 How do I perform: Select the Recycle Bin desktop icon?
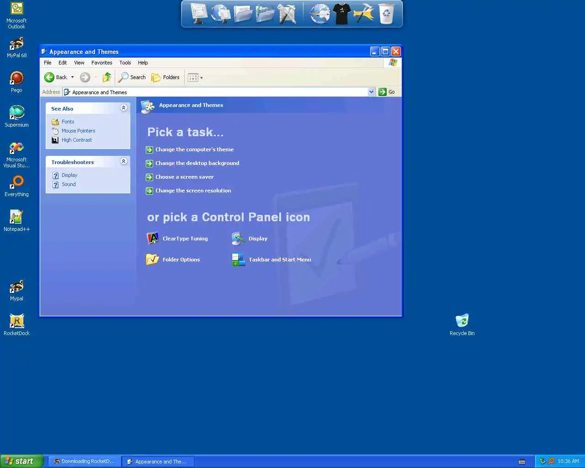coord(462,325)
